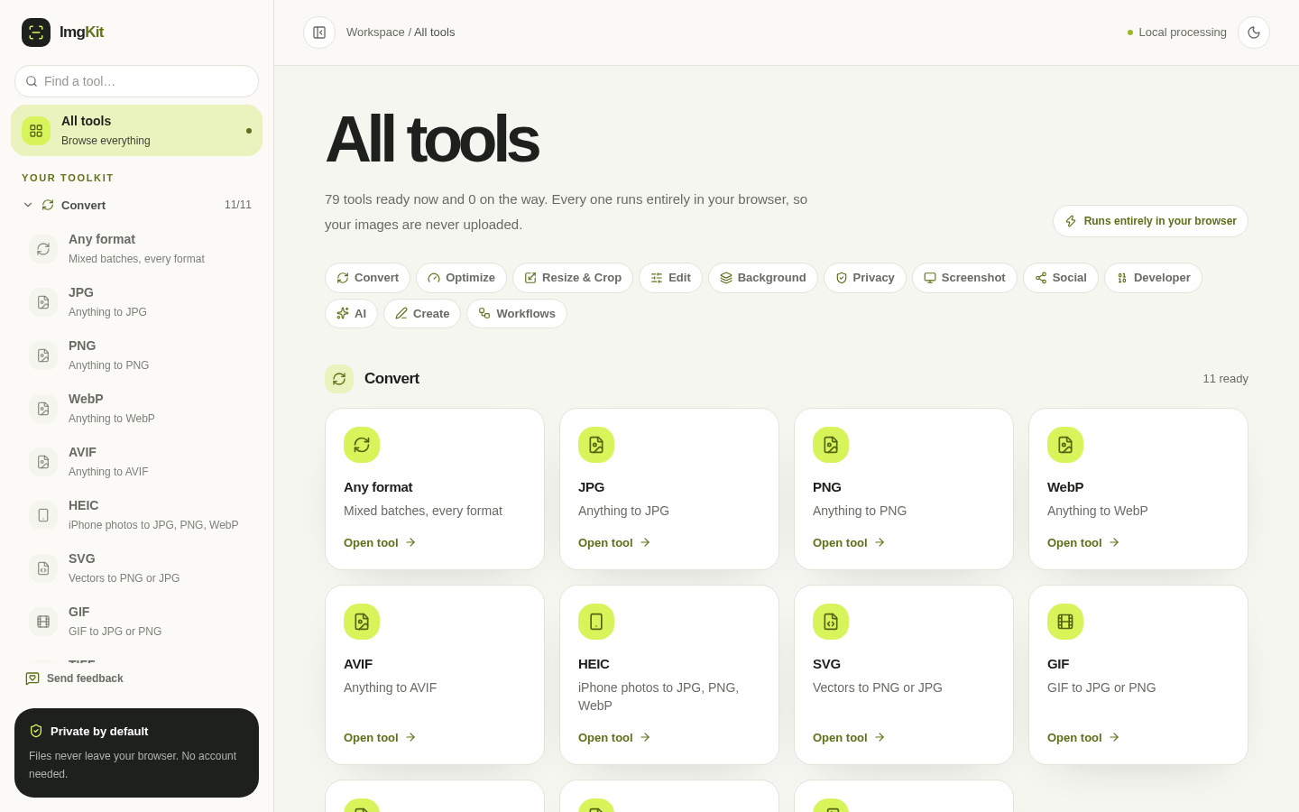Select All tools in sidebar
The width and height of the screenshot is (1299, 812).
click(x=136, y=130)
